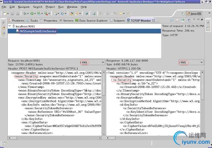212x148 pixels.
Task: Click the globe web browser icon in toolbar
Action: coord(86,13)
